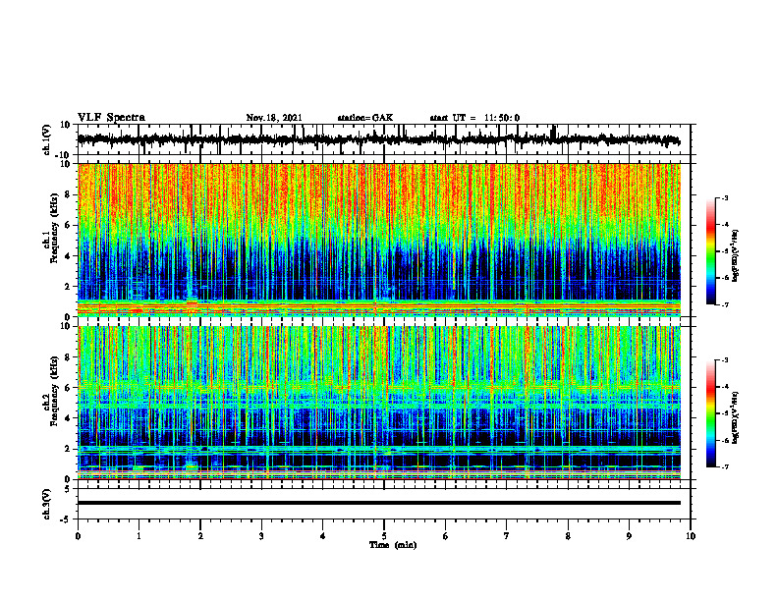The image size is (778, 601).
Task: Click tick label 6 on the Time axis
Action: click(x=446, y=536)
